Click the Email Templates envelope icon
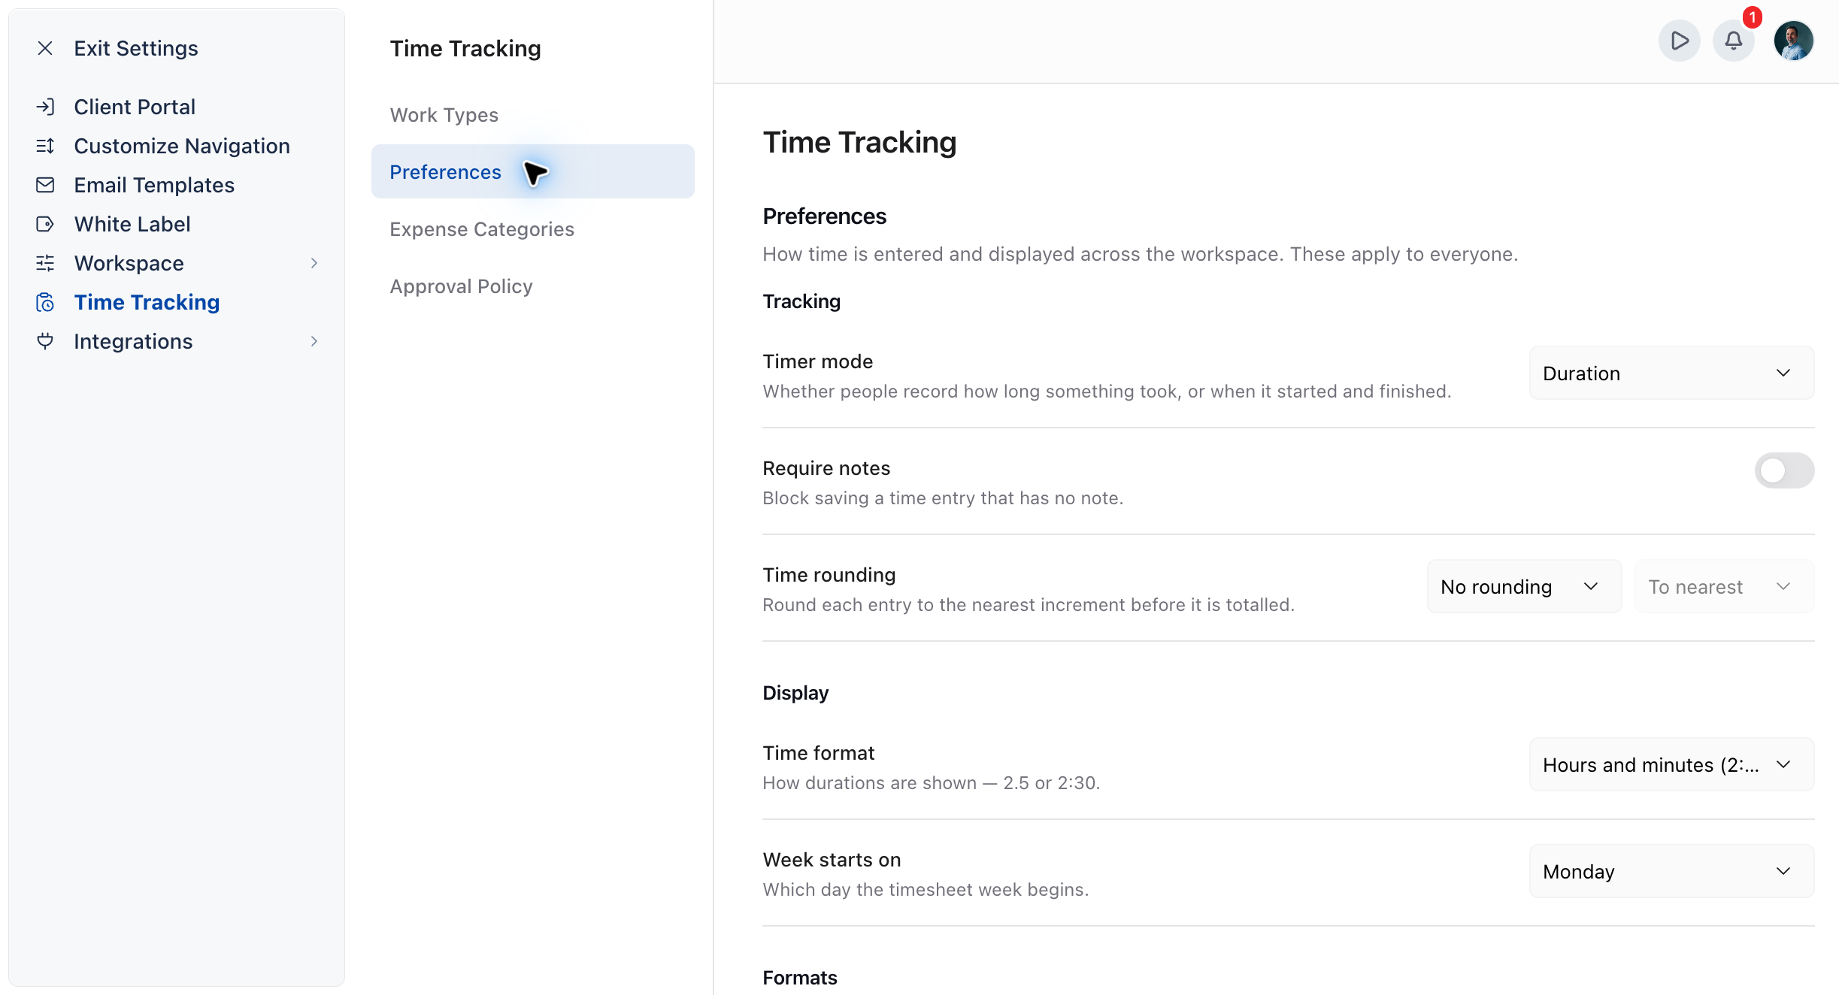 45,185
